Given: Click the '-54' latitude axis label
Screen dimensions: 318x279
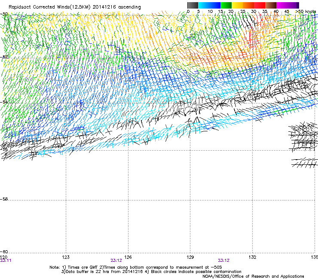Looking at the screenshot, I should 4,102.
